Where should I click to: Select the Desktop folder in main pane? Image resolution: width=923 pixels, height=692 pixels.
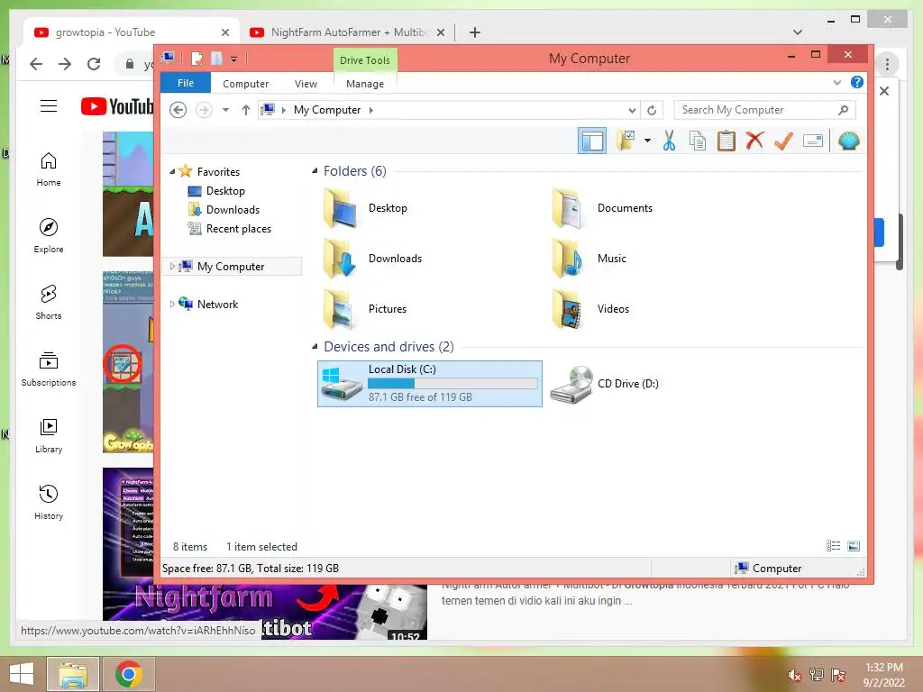pos(366,208)
